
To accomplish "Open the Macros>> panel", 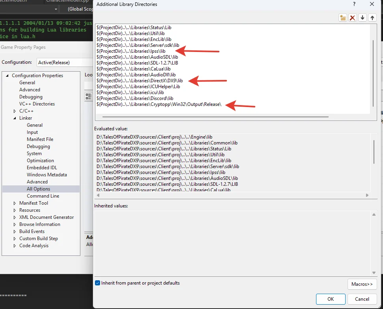I will tap(362, 284).
